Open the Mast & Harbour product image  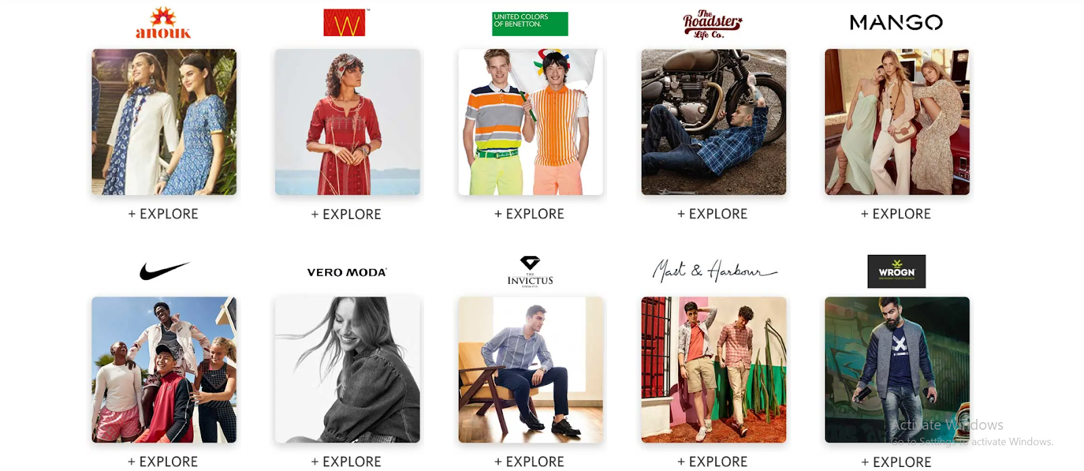[x=714, y=370]
